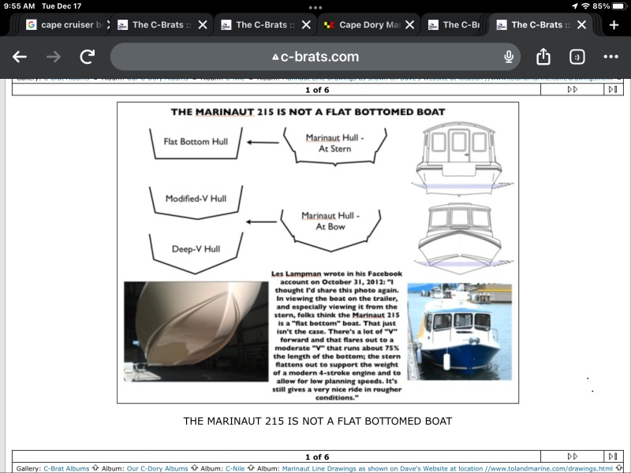Viewport: 631px width, 473px height.
Task: Jump to last image in navigation bar above the picture
Action: pyautogui.click(x=613, y=90)
